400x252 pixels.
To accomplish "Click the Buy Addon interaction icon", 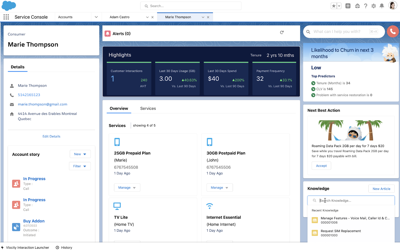I will pos(16,227).
